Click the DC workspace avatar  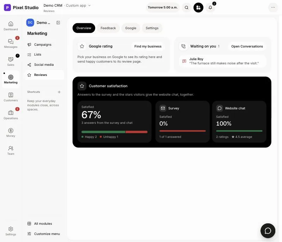30,23
